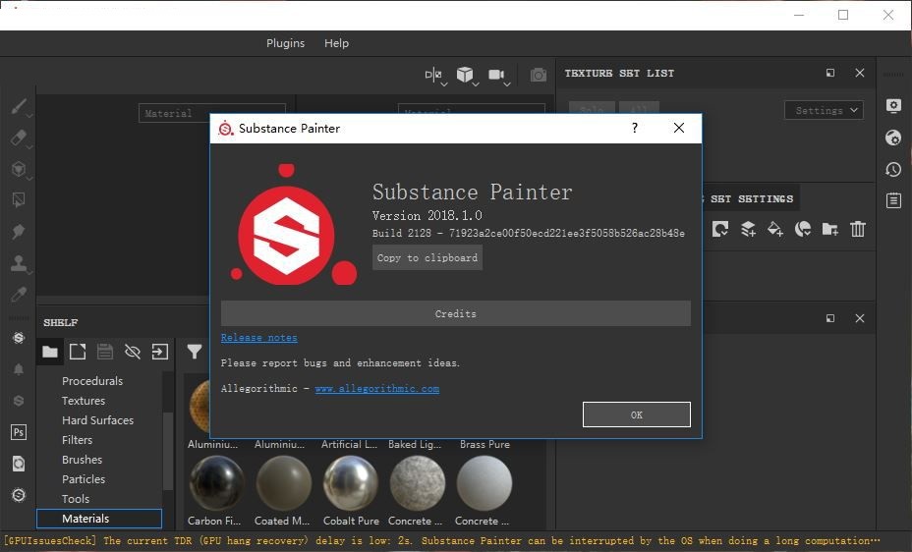
Task: Select the Coated Metal material thumbnail
Action: tap(283, 483)
